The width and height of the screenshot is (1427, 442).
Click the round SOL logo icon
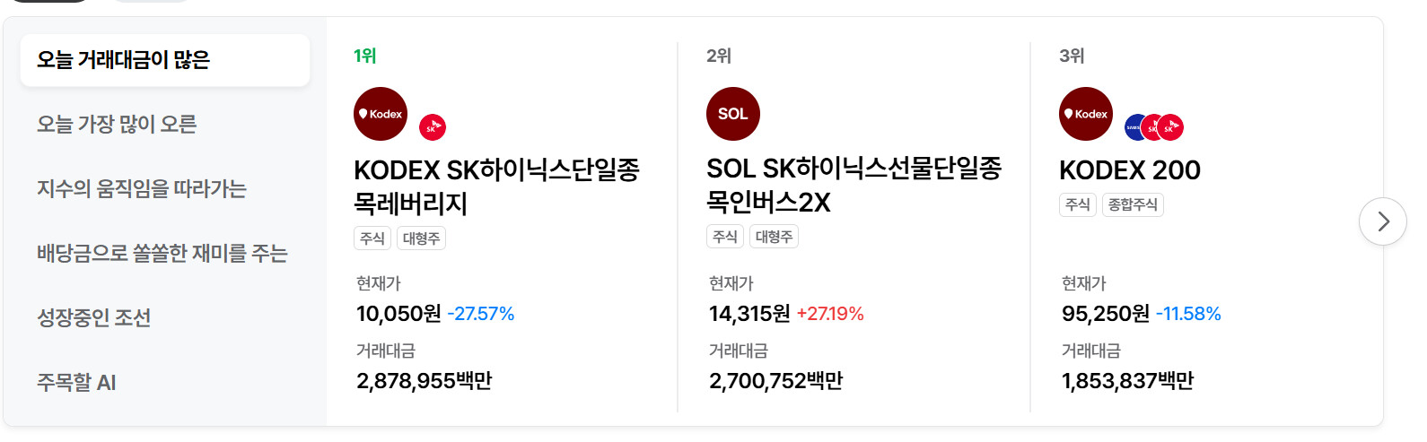pos(733,114)
